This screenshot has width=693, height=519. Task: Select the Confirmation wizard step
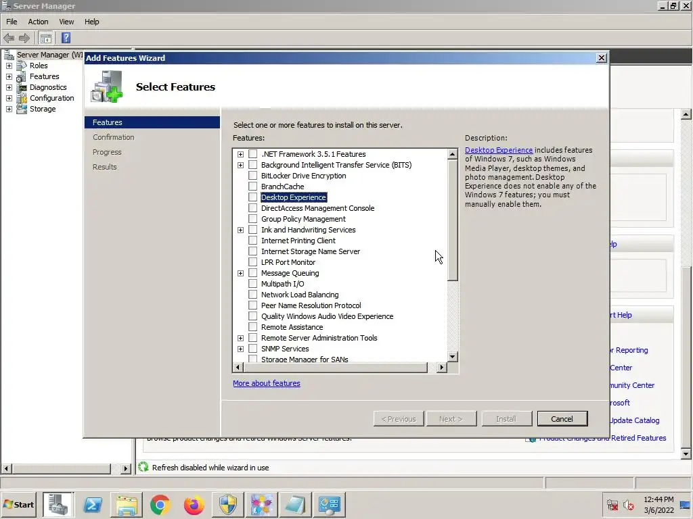(x=114, y=137)
